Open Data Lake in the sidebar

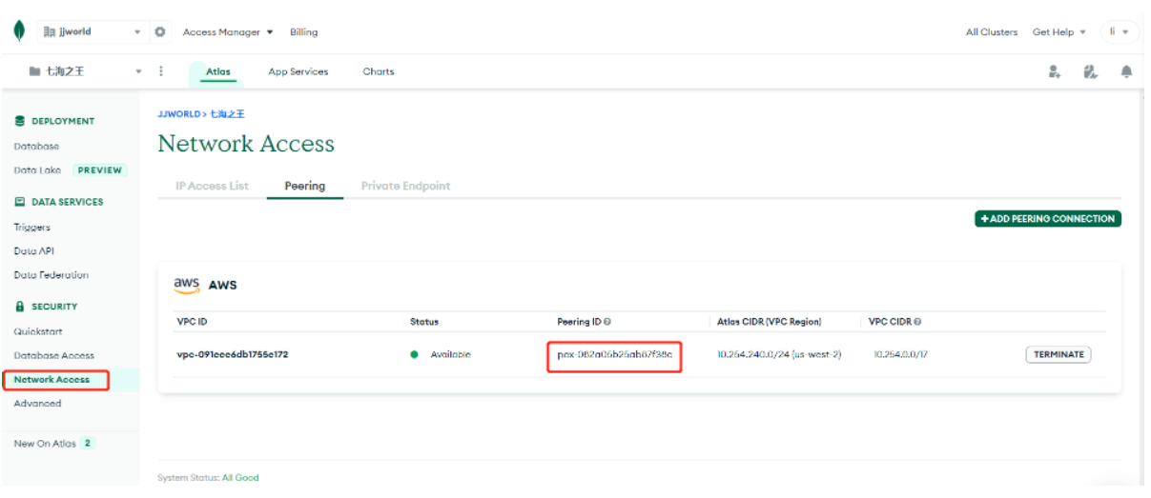[37, 170]
